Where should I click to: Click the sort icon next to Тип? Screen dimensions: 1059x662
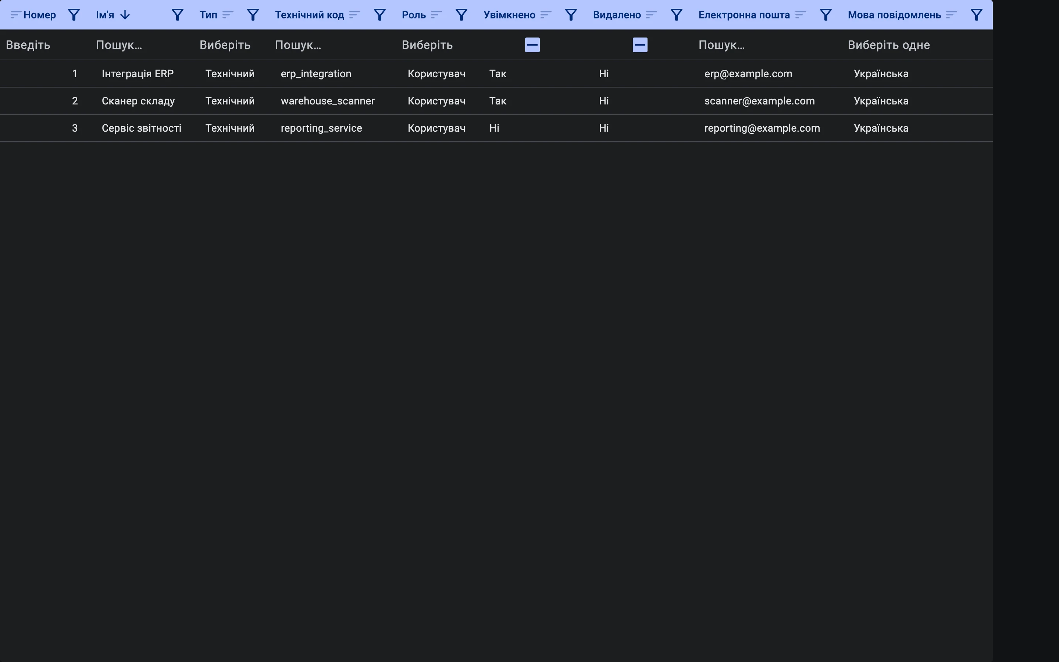(228, 15)
